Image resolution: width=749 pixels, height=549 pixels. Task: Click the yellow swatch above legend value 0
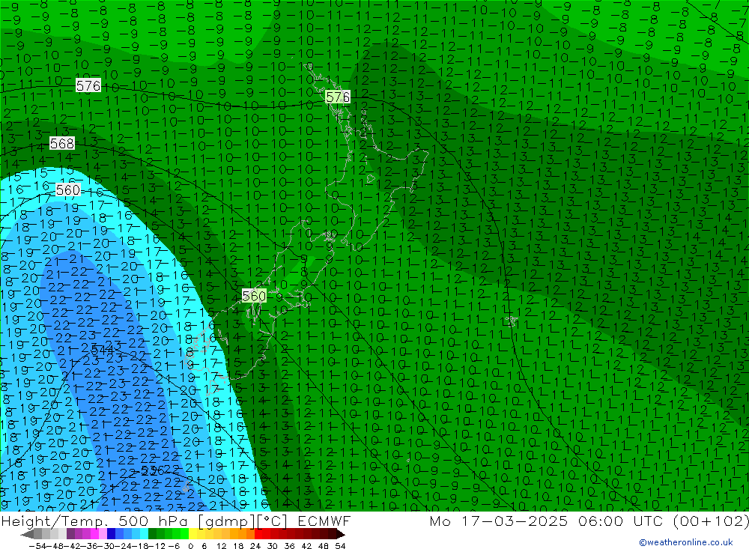[193, 534]
